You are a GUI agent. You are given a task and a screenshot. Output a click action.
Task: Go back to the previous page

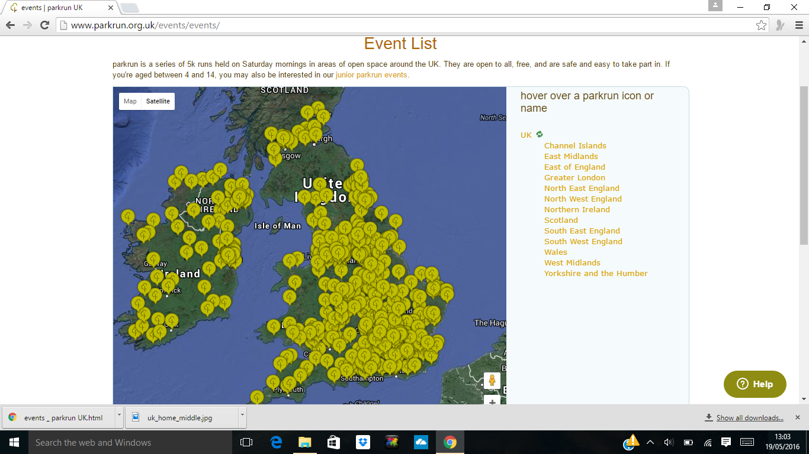[x=10, y=25]
